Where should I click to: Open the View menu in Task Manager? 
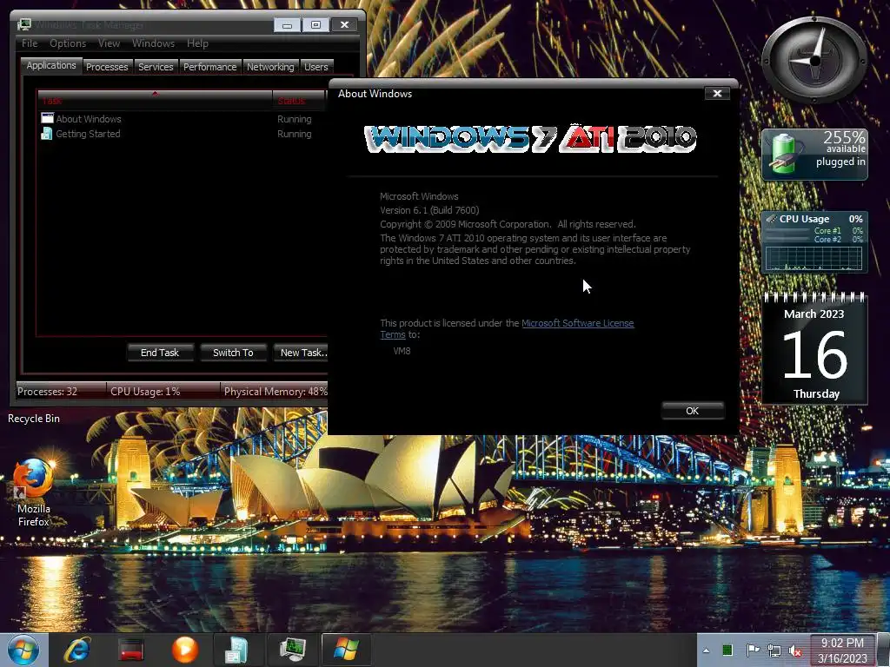coord(109,43)
